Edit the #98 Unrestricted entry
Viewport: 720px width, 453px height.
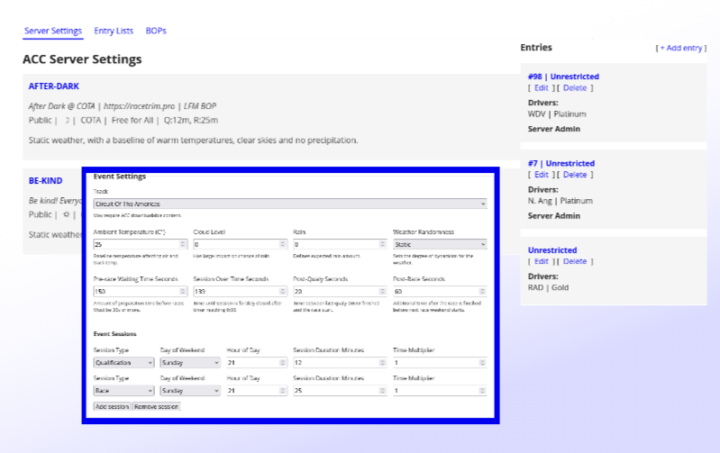(541, 88)
